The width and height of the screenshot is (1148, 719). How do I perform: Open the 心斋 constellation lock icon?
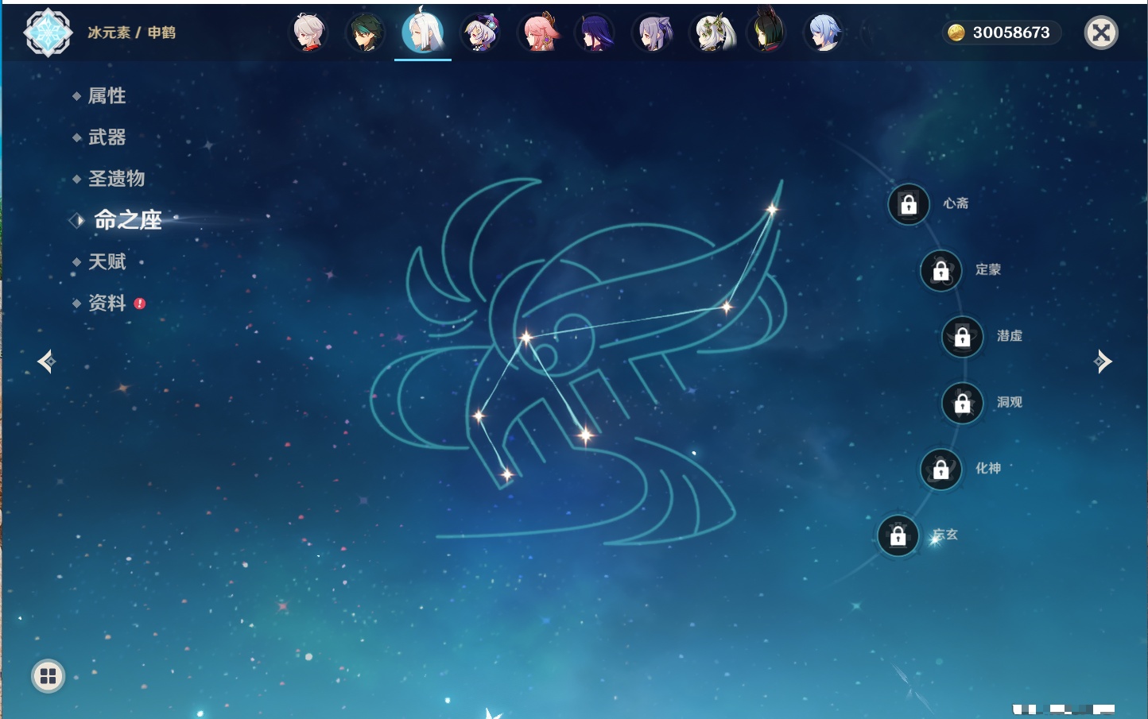(909, 204)
